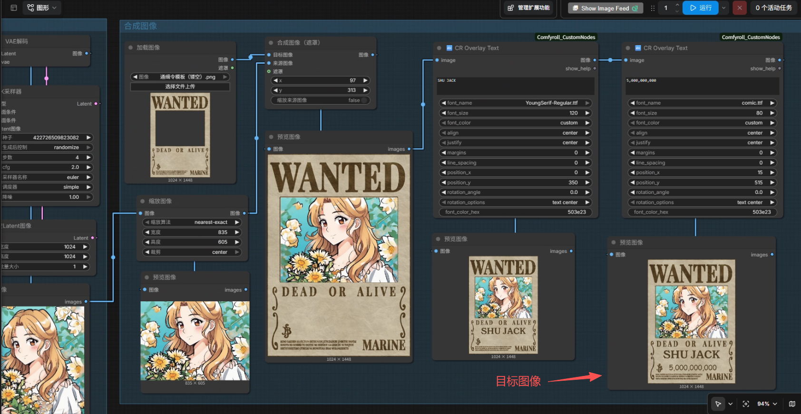
Task: Increase the x value 97 with right arrow
Action: coord(365,80)
